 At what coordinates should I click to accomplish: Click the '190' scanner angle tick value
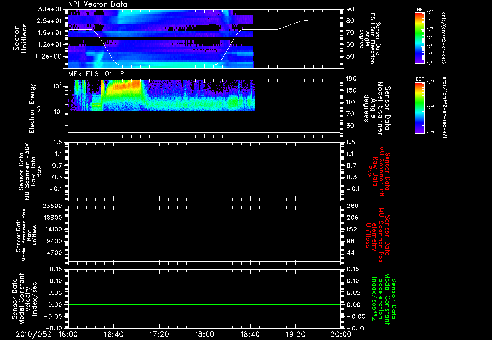click(x=352, y=79)
